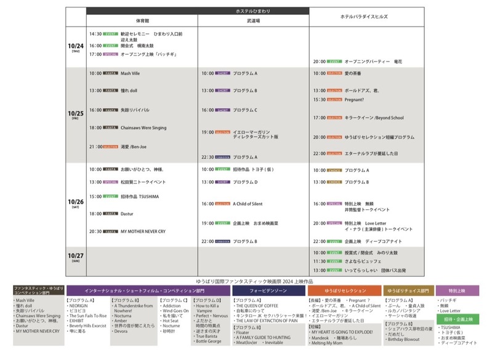The image size is (492, 352).
Task: Click the 18:00 Chainsaws Were Singing entry
Action: tap(127, 128)
